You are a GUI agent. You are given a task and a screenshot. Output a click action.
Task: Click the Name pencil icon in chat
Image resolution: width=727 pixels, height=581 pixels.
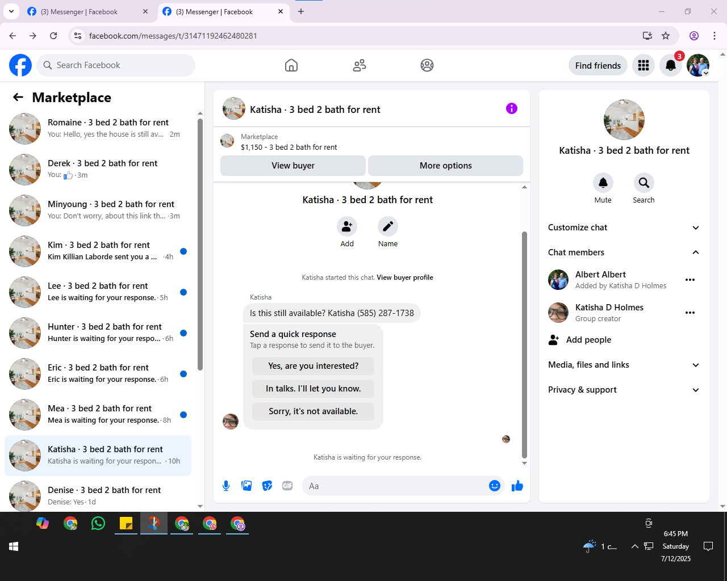(x=388, y=226)
